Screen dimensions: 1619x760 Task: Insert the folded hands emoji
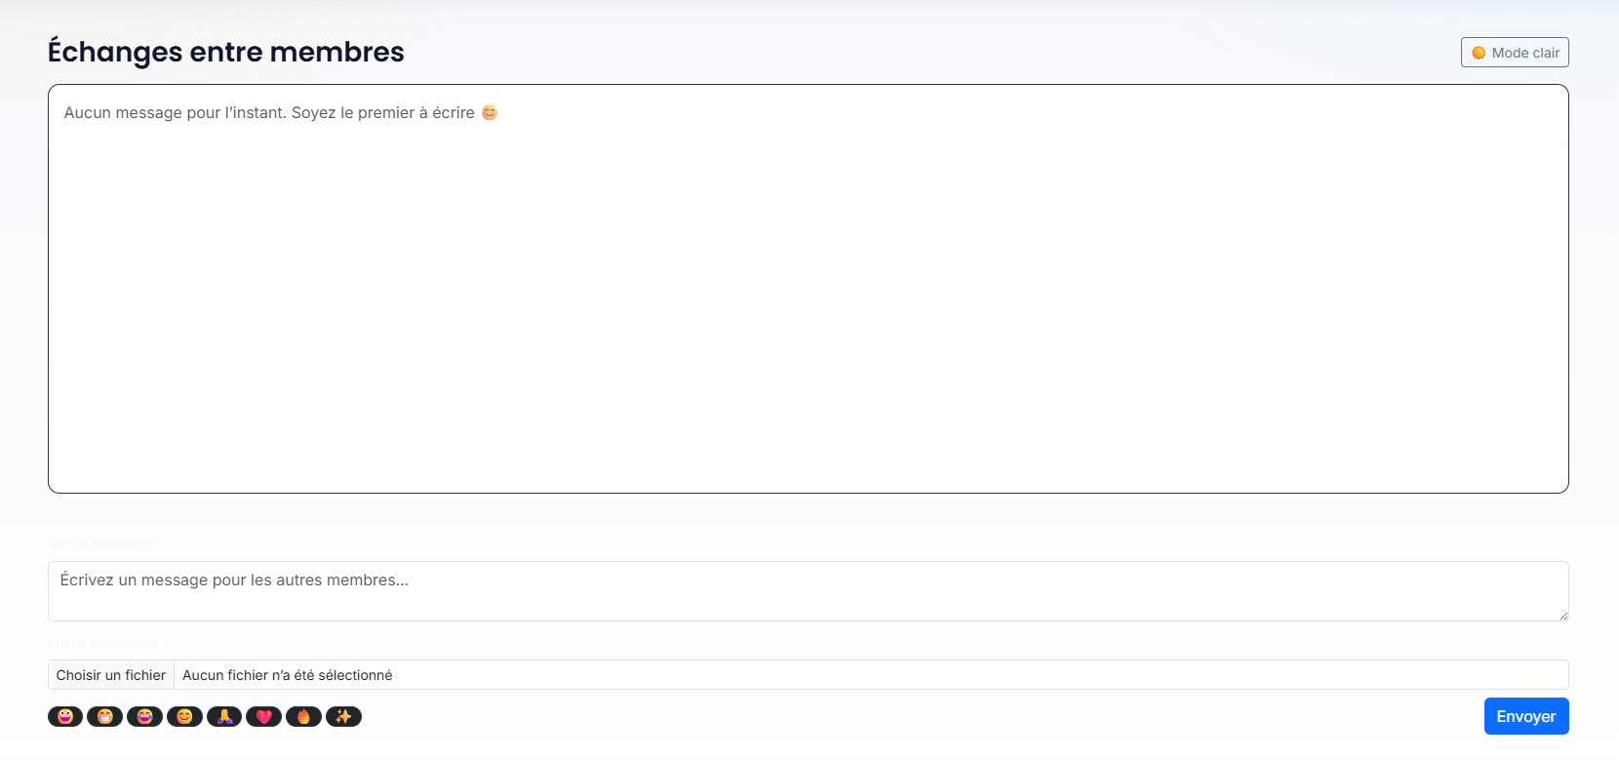click(x=224, y=717)
